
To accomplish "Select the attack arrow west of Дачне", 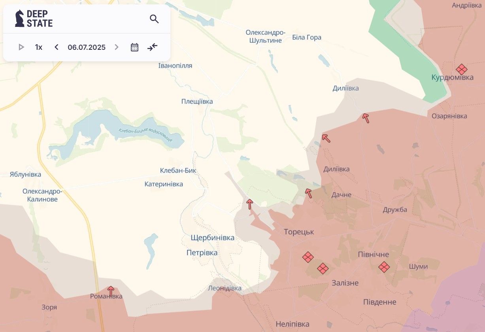I will [x=308, y=193].
